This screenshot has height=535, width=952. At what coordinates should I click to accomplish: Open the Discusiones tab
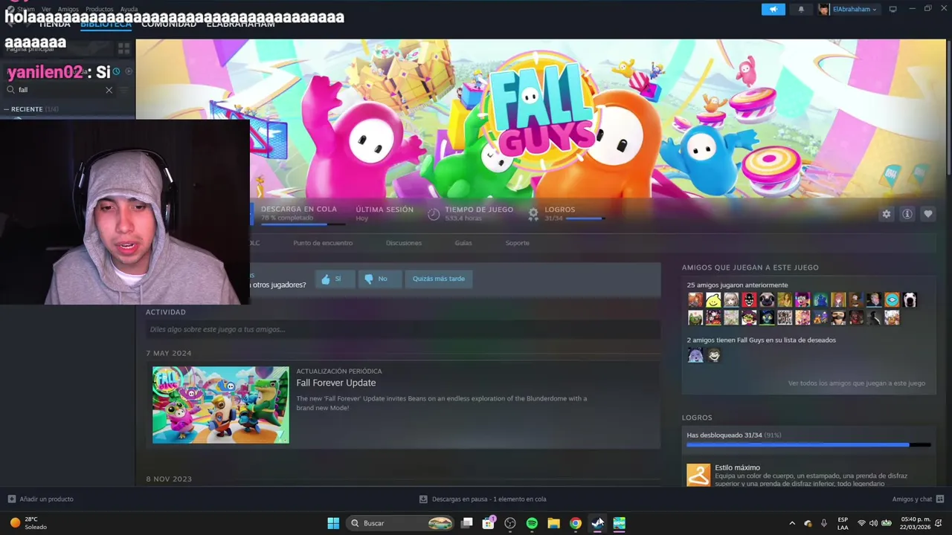tap(404, 243)
